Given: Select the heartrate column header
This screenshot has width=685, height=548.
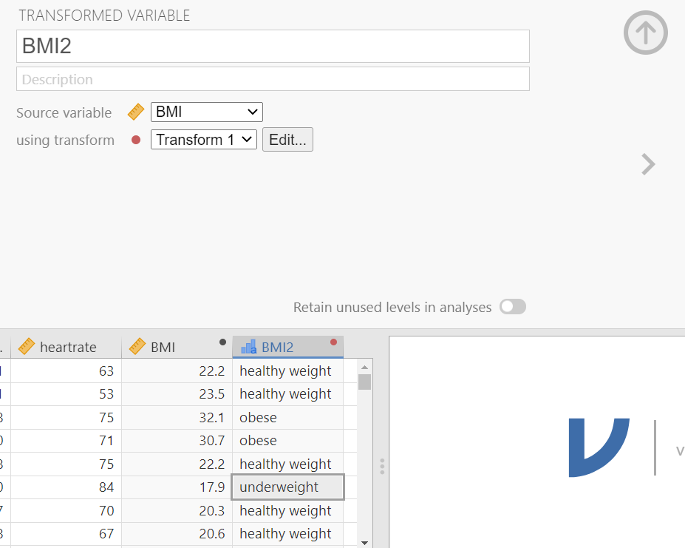Looking at the screenshot, I should click(x=67, y=347).
